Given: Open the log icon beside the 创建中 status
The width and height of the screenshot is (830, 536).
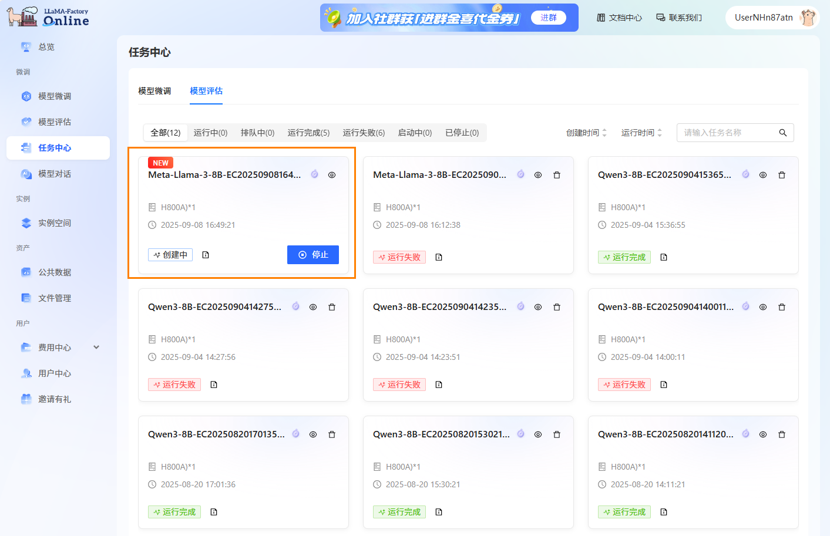Looking at the screenshot, I should [206, 255].
